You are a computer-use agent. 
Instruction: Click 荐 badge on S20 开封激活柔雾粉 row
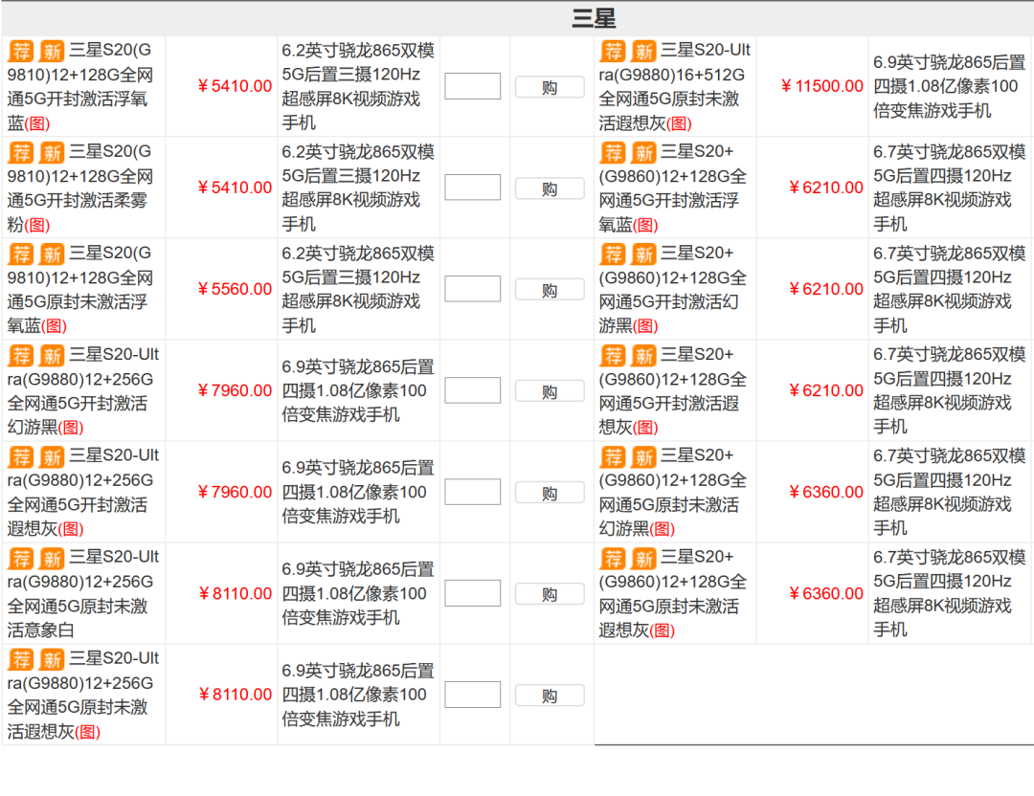(x=21, y=152)
